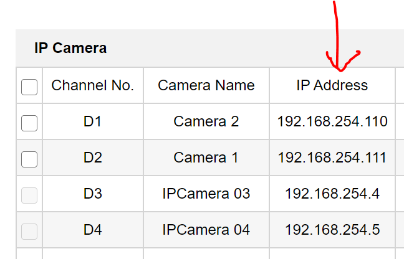Image resolution: width=404 pixels, height=259 pixels.
Task: Click the IPCamera 04 name cell
Action: pyautogui.click(x=206, y=230)
